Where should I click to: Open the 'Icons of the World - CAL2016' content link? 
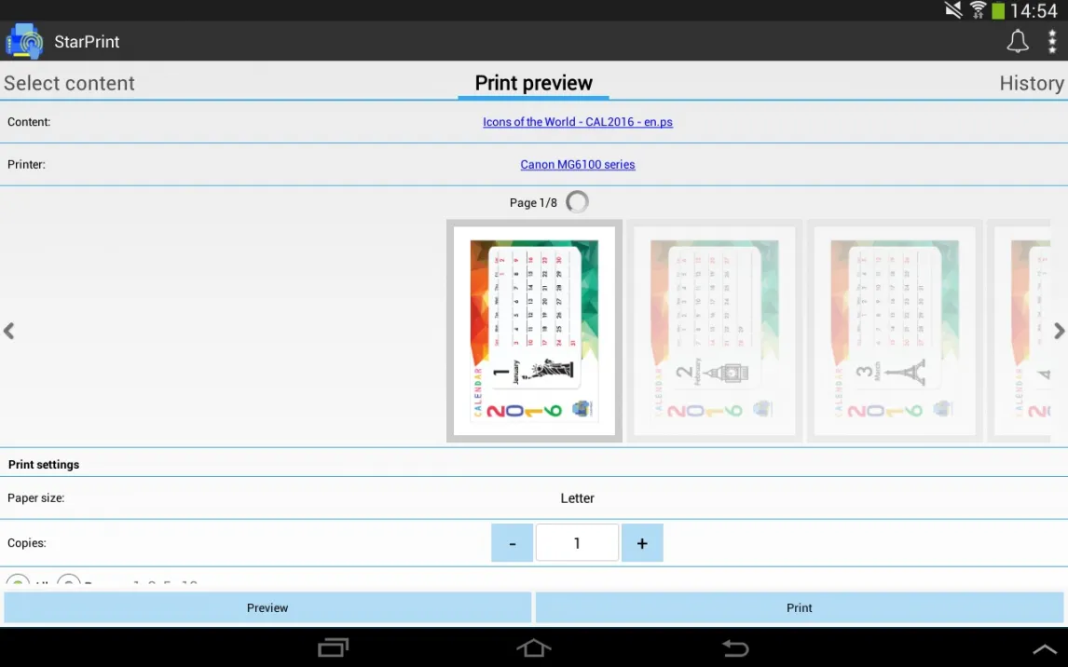(x=577, y=122)
